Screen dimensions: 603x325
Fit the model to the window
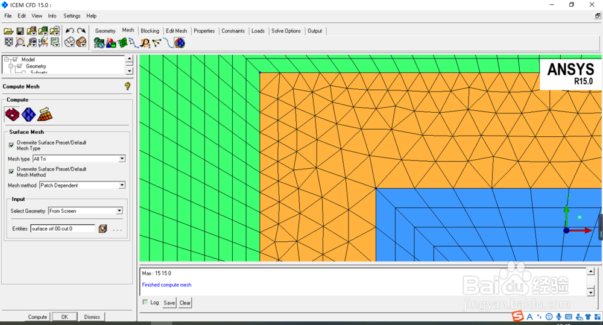pyautogui.click(x=8, y=42)
